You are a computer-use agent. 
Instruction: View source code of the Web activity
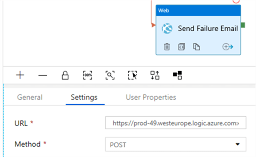click(x=181, y=47)
